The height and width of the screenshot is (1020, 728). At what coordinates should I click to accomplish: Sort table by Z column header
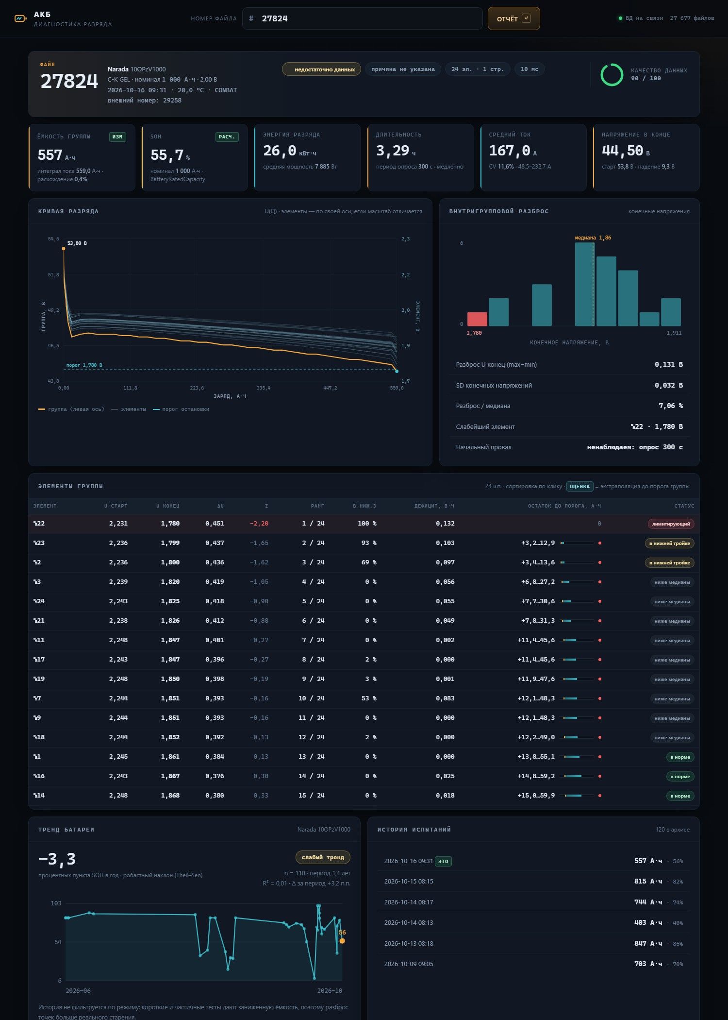(x=266, y=506)
